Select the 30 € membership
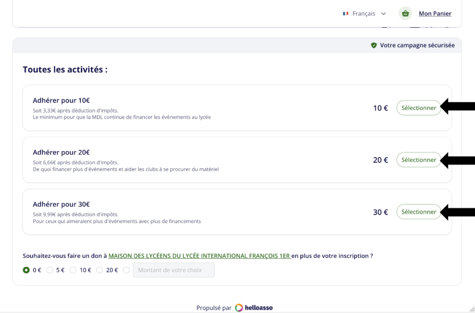 419,212
